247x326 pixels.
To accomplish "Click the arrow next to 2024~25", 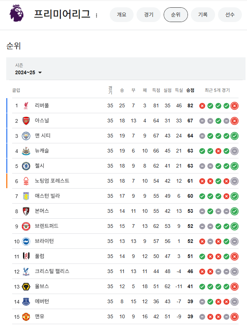I will coord(40,72).
